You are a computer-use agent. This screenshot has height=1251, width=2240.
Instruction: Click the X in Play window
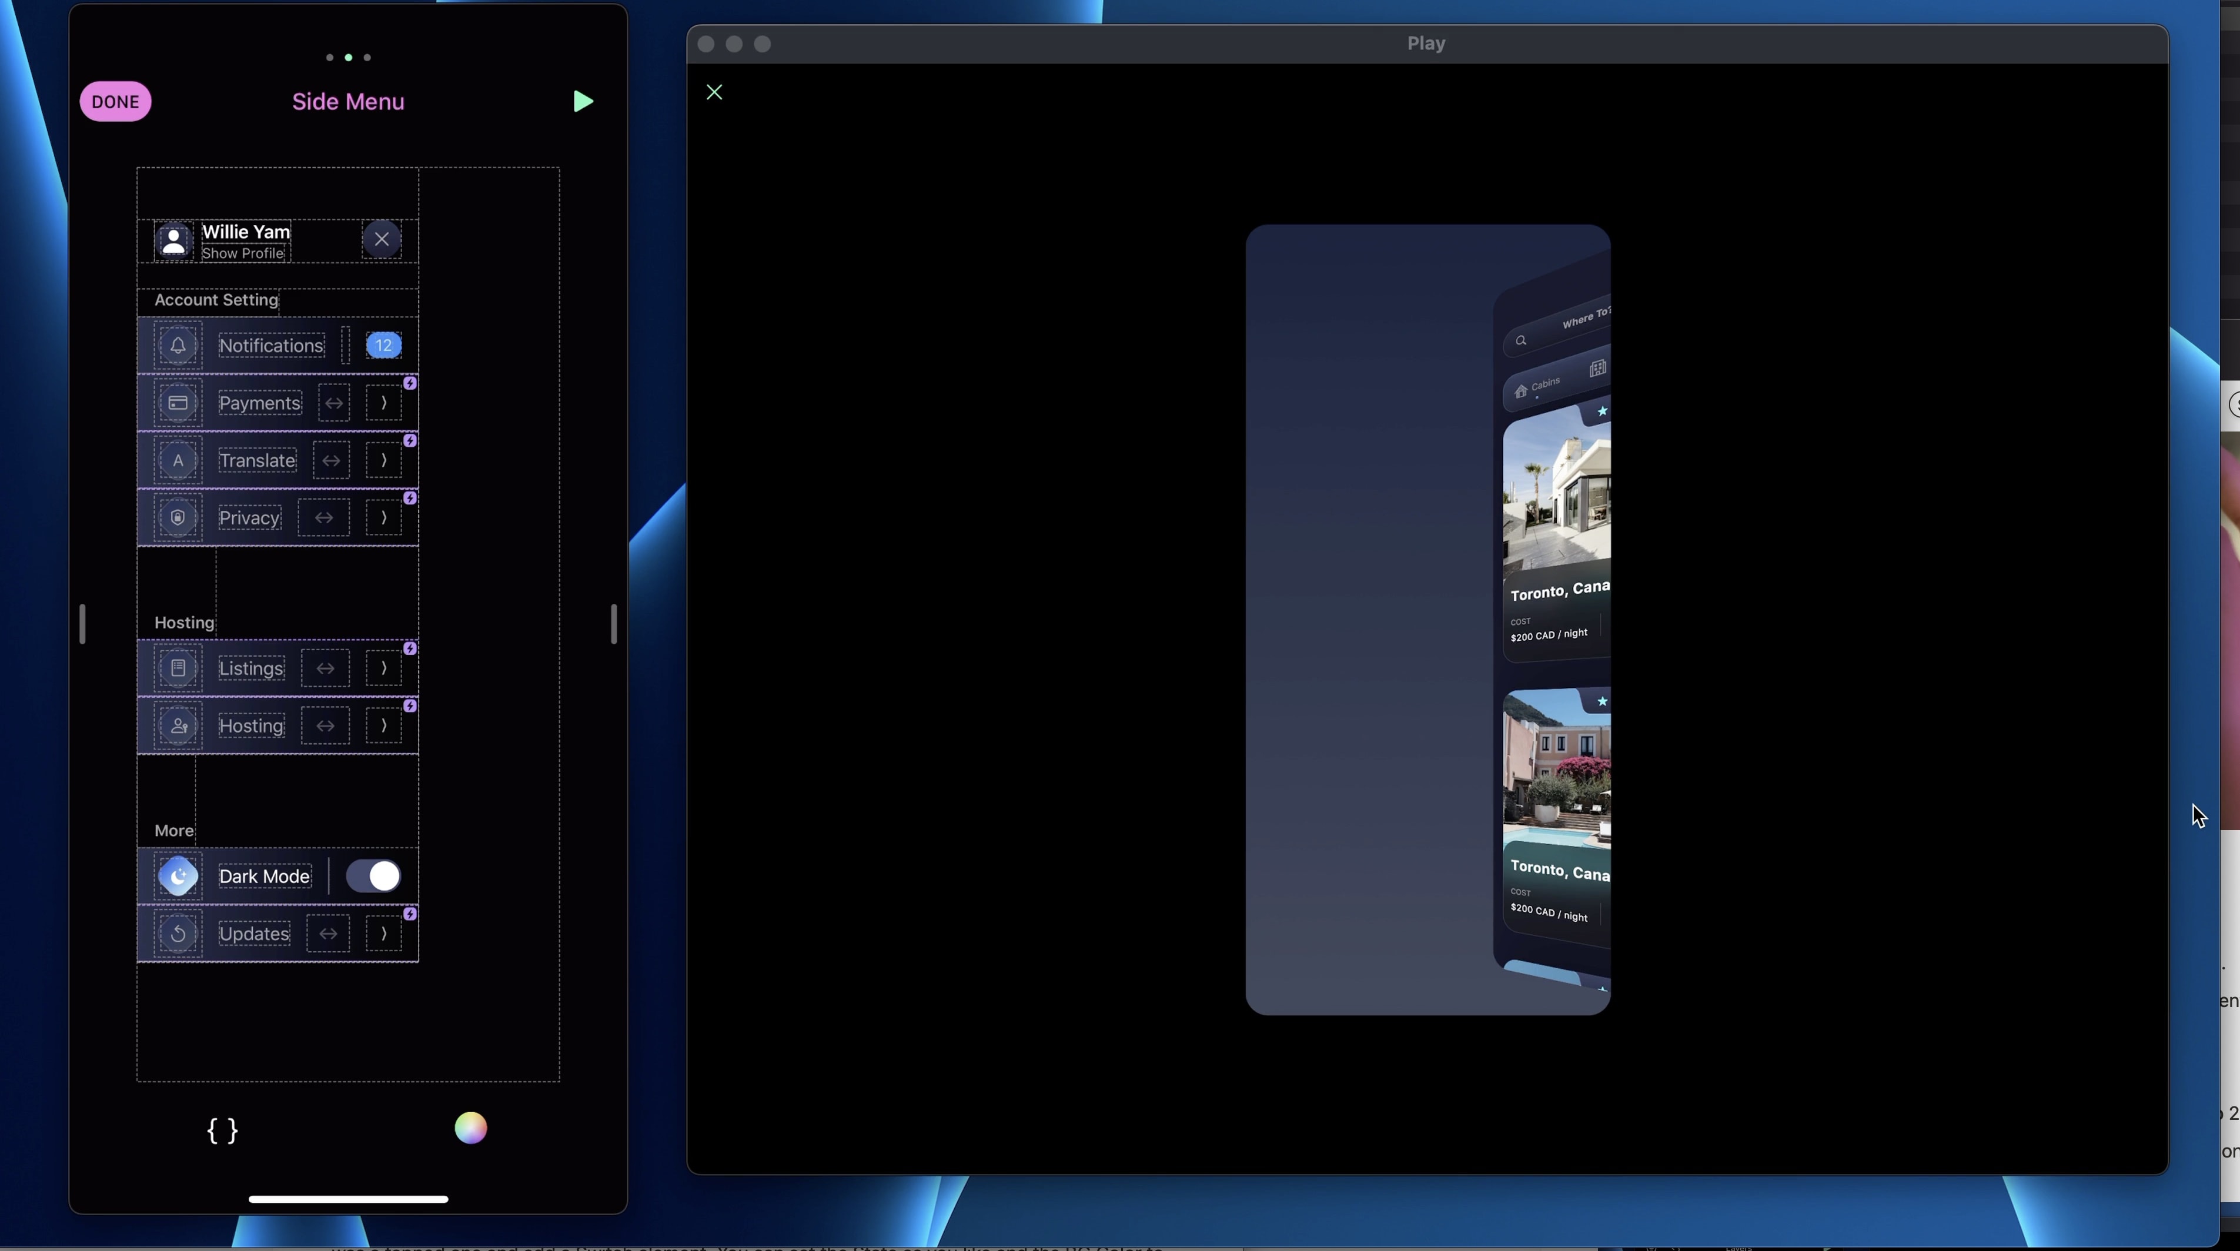click(x=714, y=92)
